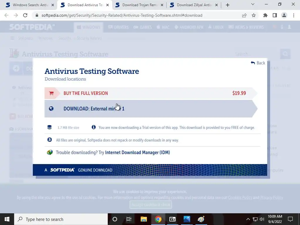Open the Privacy Policy link
The image size is (300, 225).
[271, 197]
